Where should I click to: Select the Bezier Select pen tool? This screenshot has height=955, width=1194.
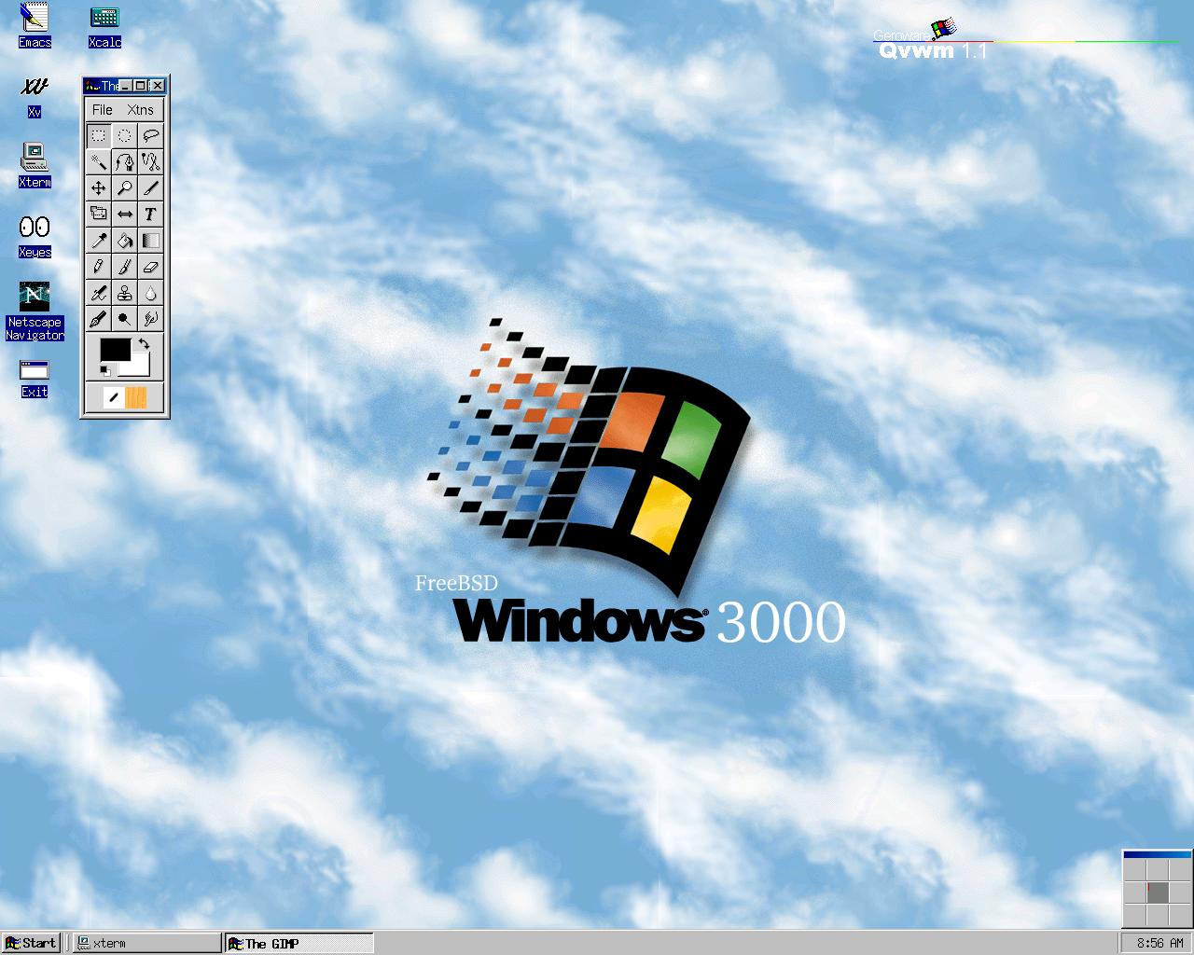pyautogui.click(x=124, y=161)
